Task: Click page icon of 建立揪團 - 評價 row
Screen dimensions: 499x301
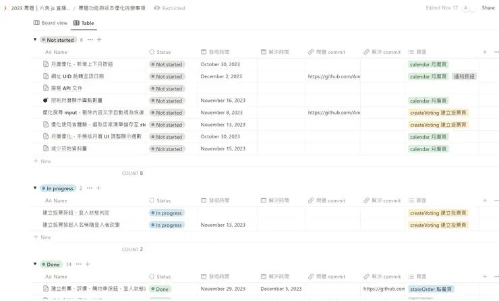Action: pos(46,289)
